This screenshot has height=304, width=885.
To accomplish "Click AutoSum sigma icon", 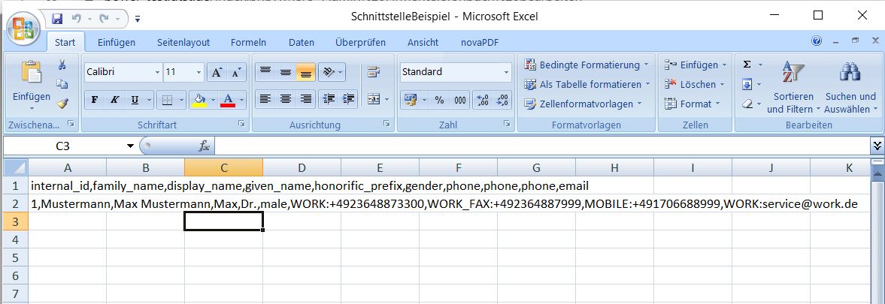I will click(x=747, y=65).
